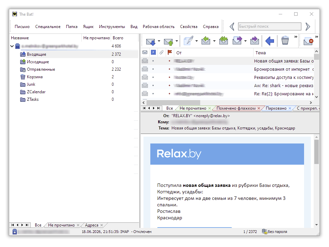Click the next search result arrow
This screenshot has height=247, width=329.
pyautogui.click(x=307, y=27)
